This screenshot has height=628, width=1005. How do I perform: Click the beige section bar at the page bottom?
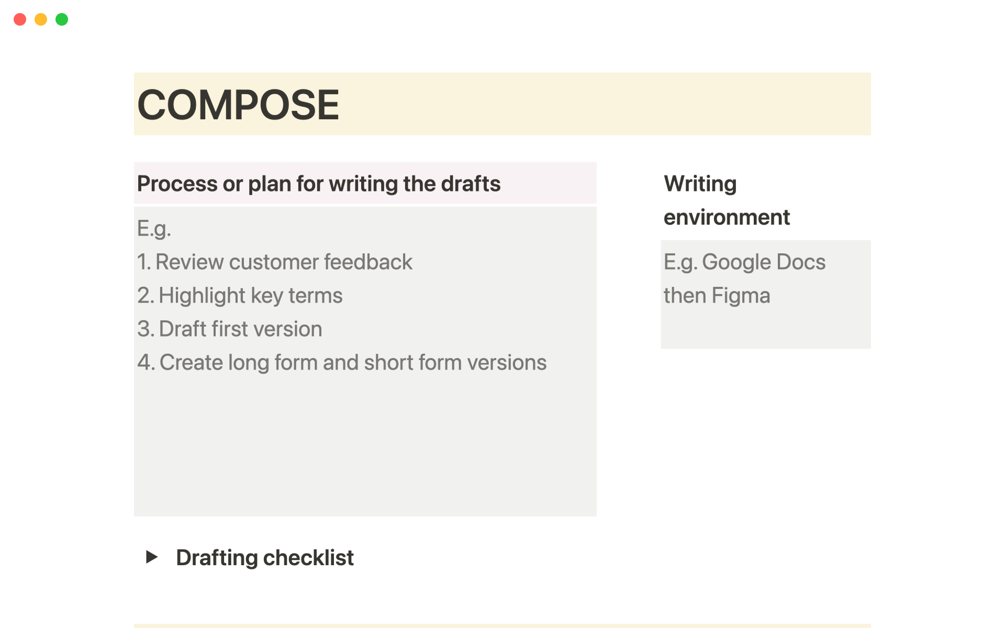(x=502, y=625)
